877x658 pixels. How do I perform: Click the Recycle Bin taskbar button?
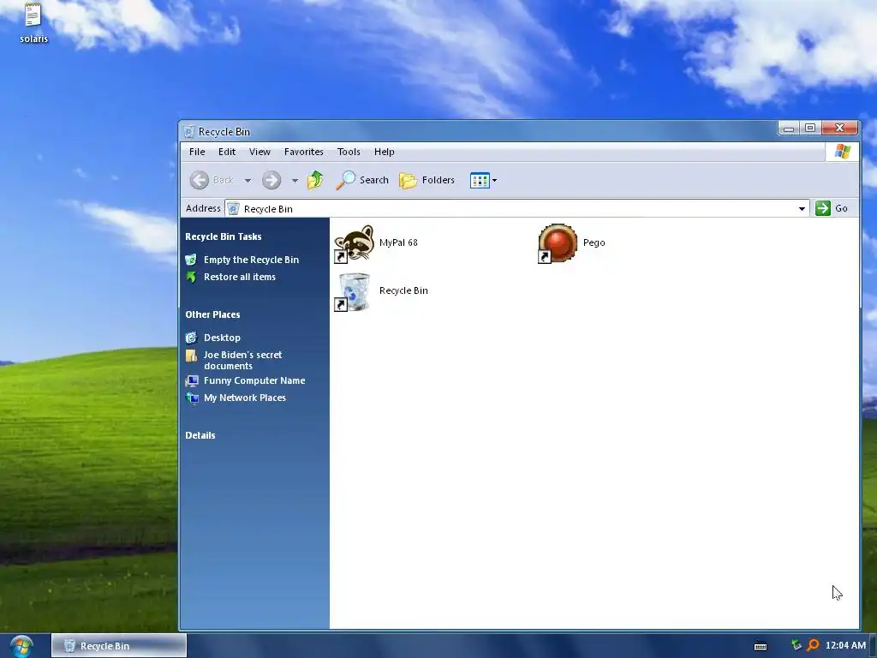tap(119, 646)
